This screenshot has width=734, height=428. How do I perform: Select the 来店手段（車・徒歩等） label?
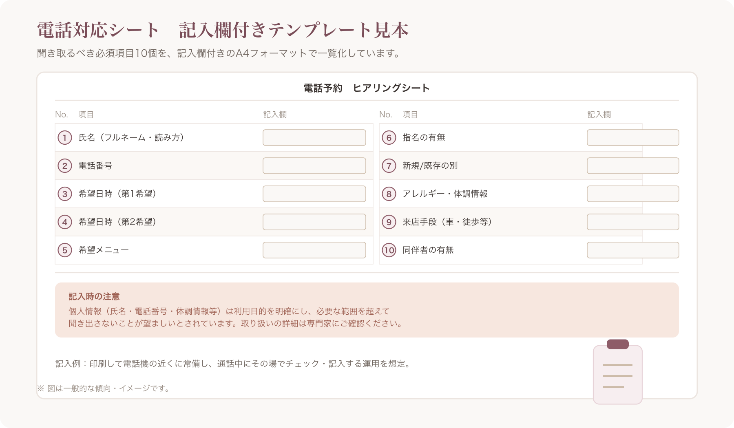pyautogui.click(x=447, y=222)
